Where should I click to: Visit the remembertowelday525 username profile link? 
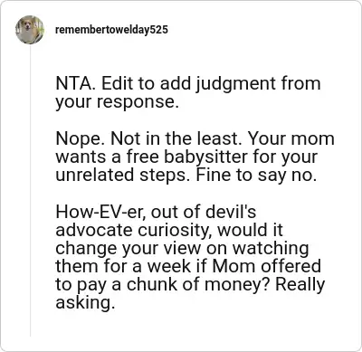click(111, 30)
